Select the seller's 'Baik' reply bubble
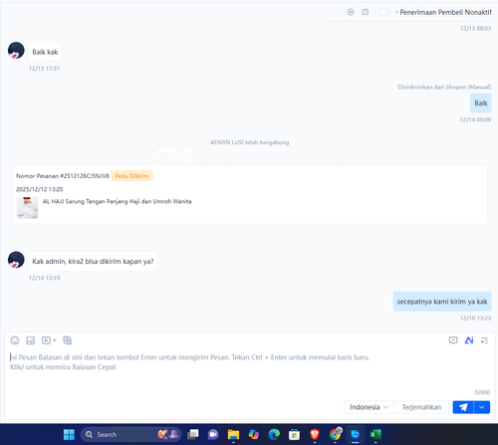This screenshot has width=498, height=445. (x=481, y=104)
